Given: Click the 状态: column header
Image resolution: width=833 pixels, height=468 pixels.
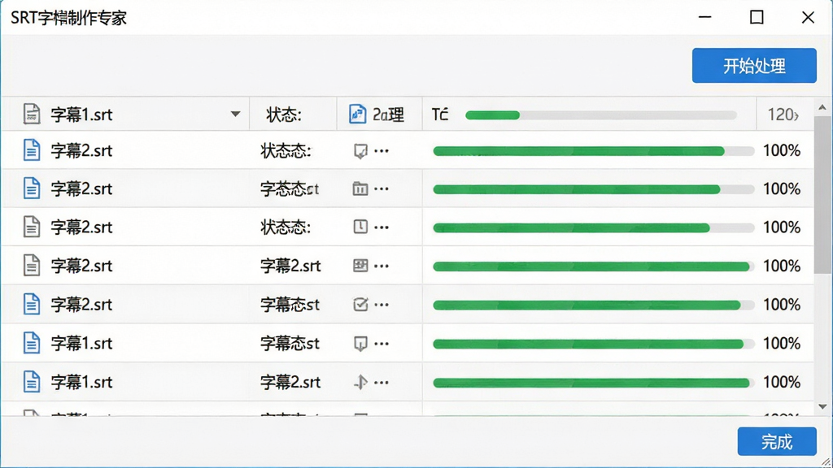Looking at the screenshot, I should click(x=284, y=115).
